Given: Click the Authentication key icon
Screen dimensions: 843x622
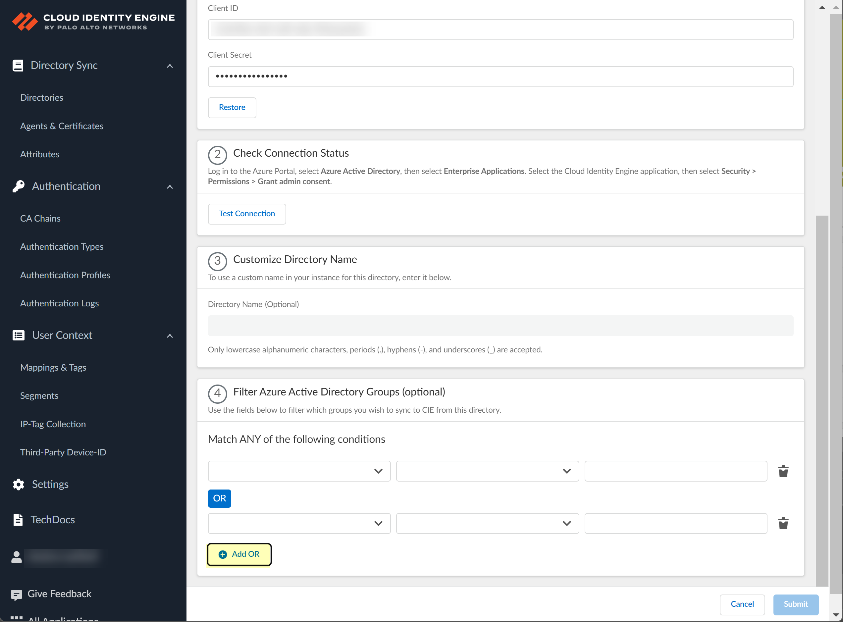Looking at the screenshot, I should tap(18, 186).
